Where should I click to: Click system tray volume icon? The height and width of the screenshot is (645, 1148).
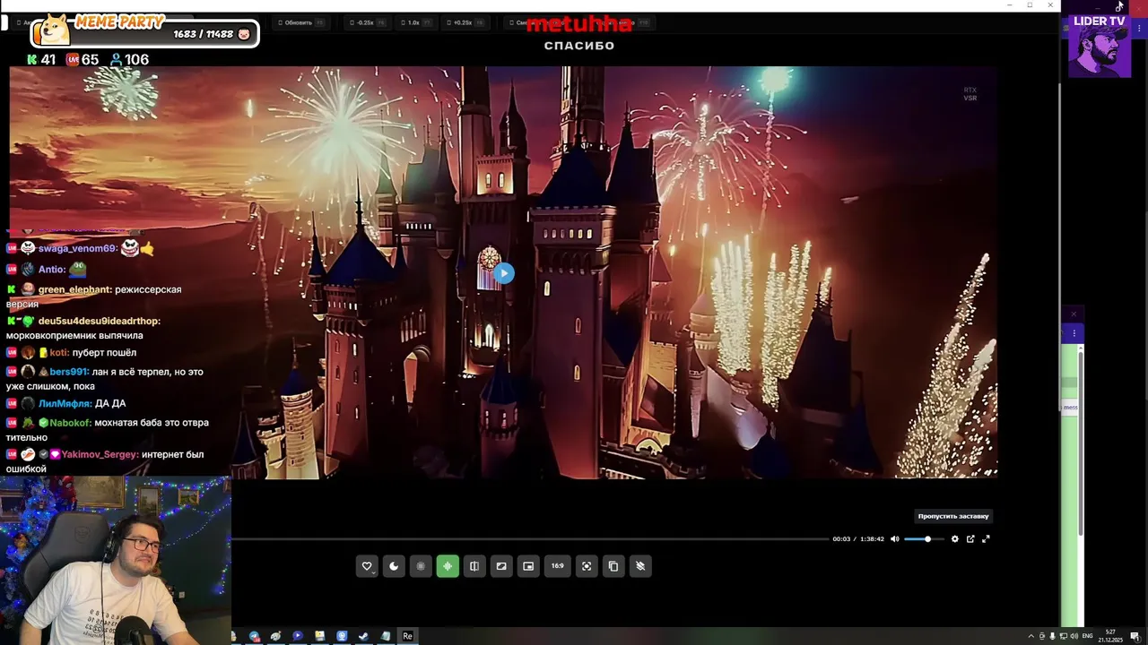pos(1075,636)
